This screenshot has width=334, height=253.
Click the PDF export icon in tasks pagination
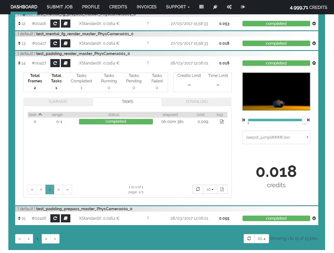pyautogui.click(x=222, y=189)
